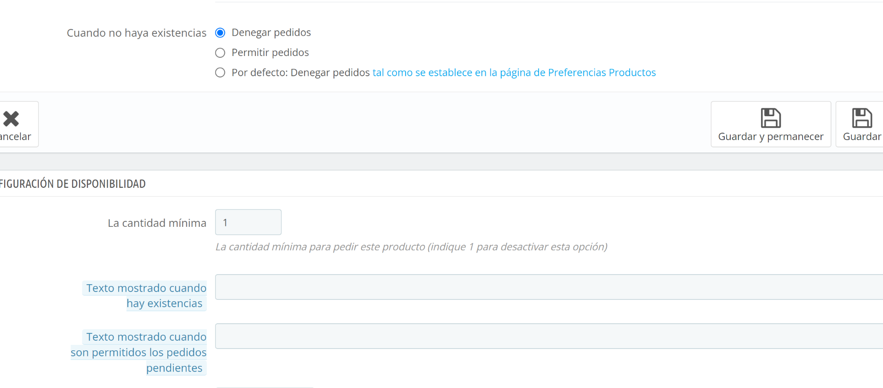The image size is (883, 388).
Task: Focus the La cantidad mínima field
Action: coord(248,222)
